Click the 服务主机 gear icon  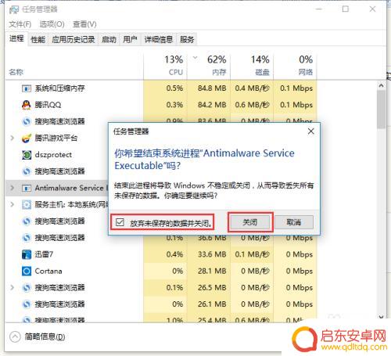pyautogui.click(x=27, y=204)
